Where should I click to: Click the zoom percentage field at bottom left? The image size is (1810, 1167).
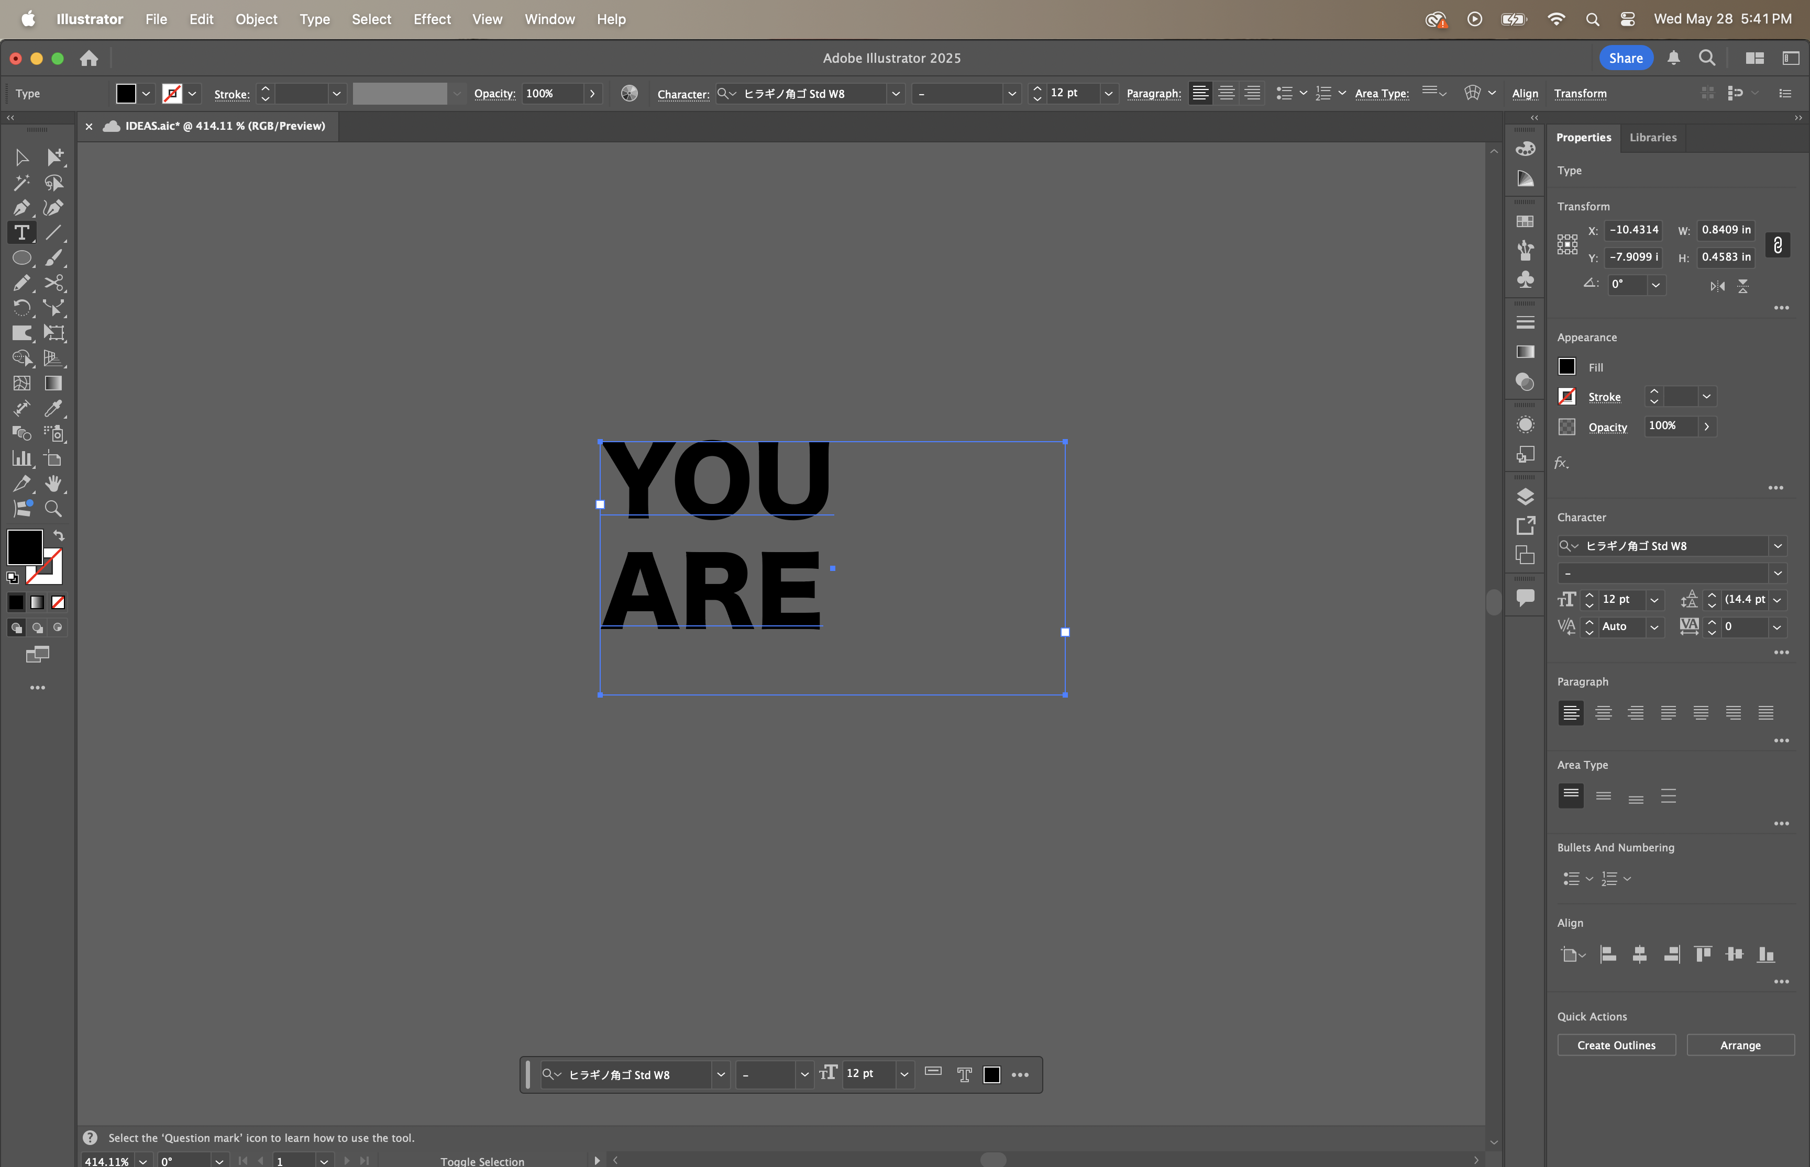tap(107, 1160)
